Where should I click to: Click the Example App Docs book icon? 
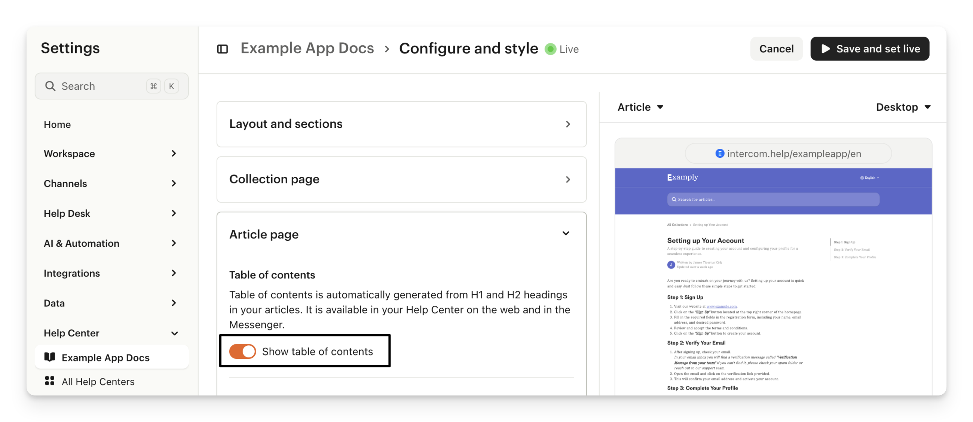[x=49, y=357]
